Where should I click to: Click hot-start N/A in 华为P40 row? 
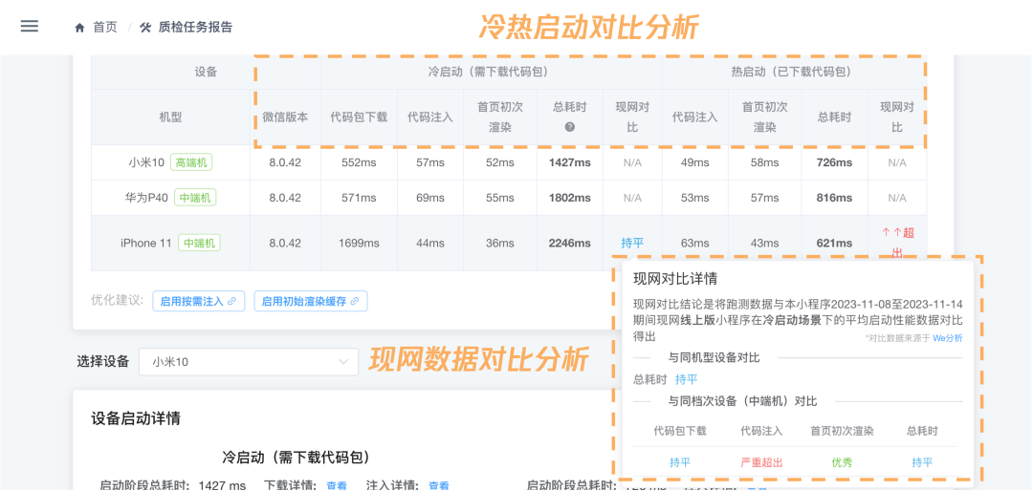tap(896, 198)
